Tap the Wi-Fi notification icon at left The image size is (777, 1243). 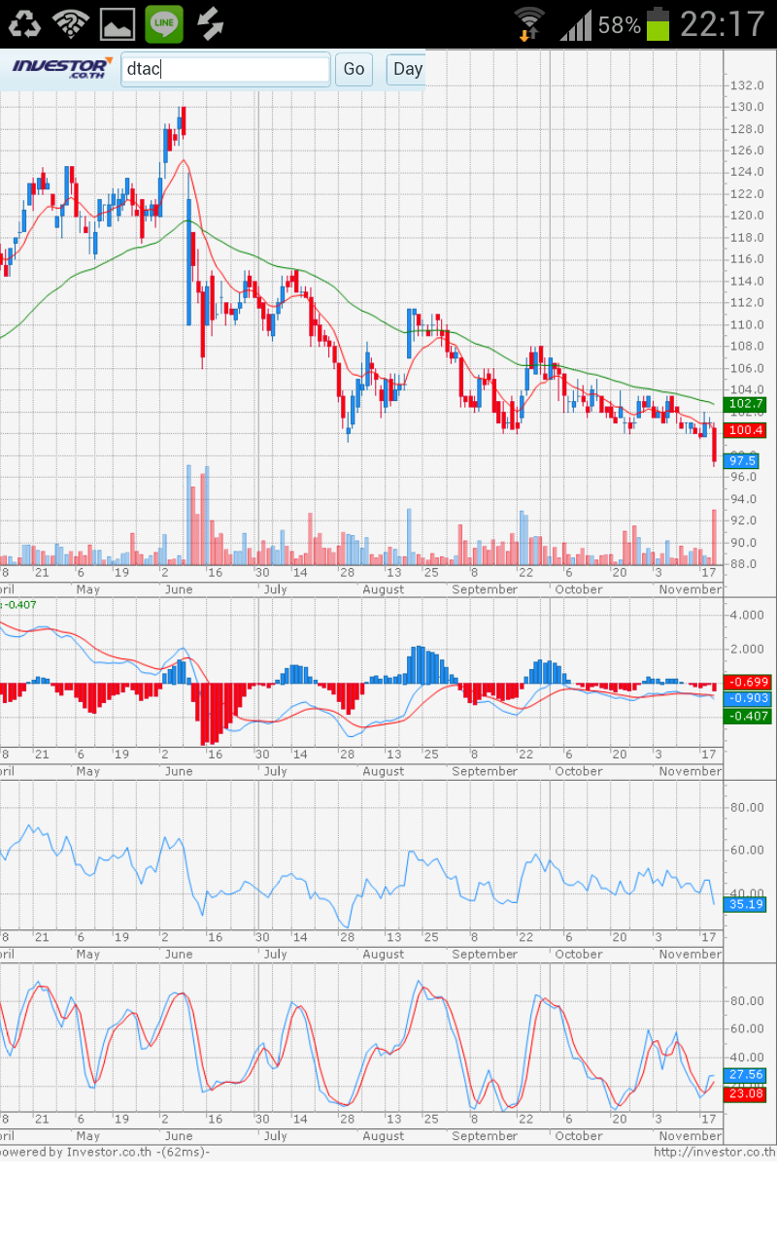click(x=71, y=23)
